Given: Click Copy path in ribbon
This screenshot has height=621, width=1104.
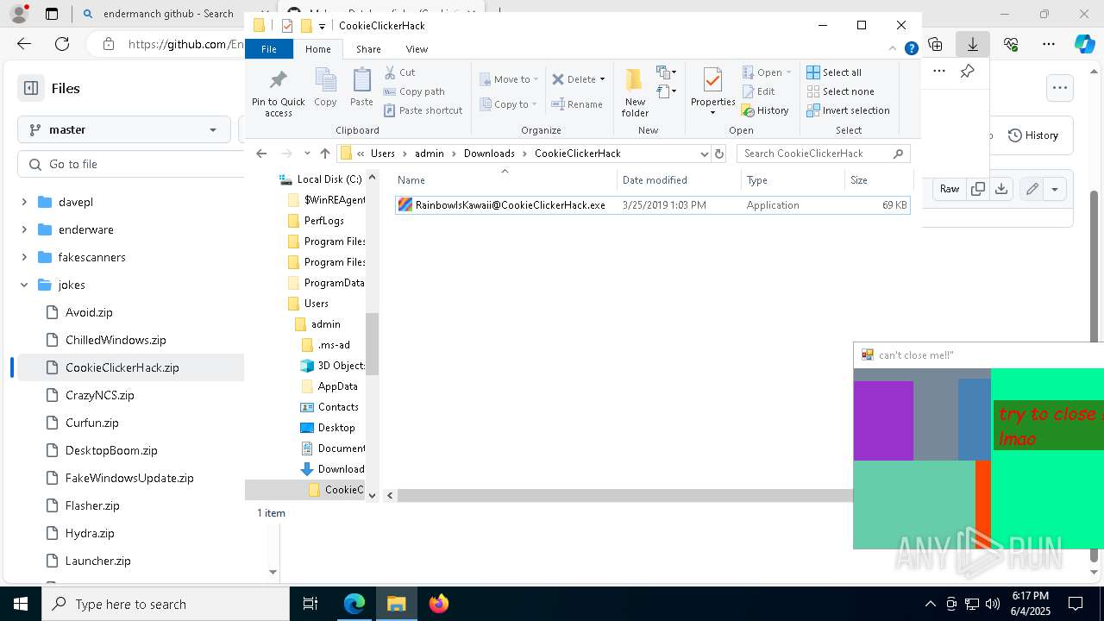Looking at the screenshot, I should tap(414, 91).
